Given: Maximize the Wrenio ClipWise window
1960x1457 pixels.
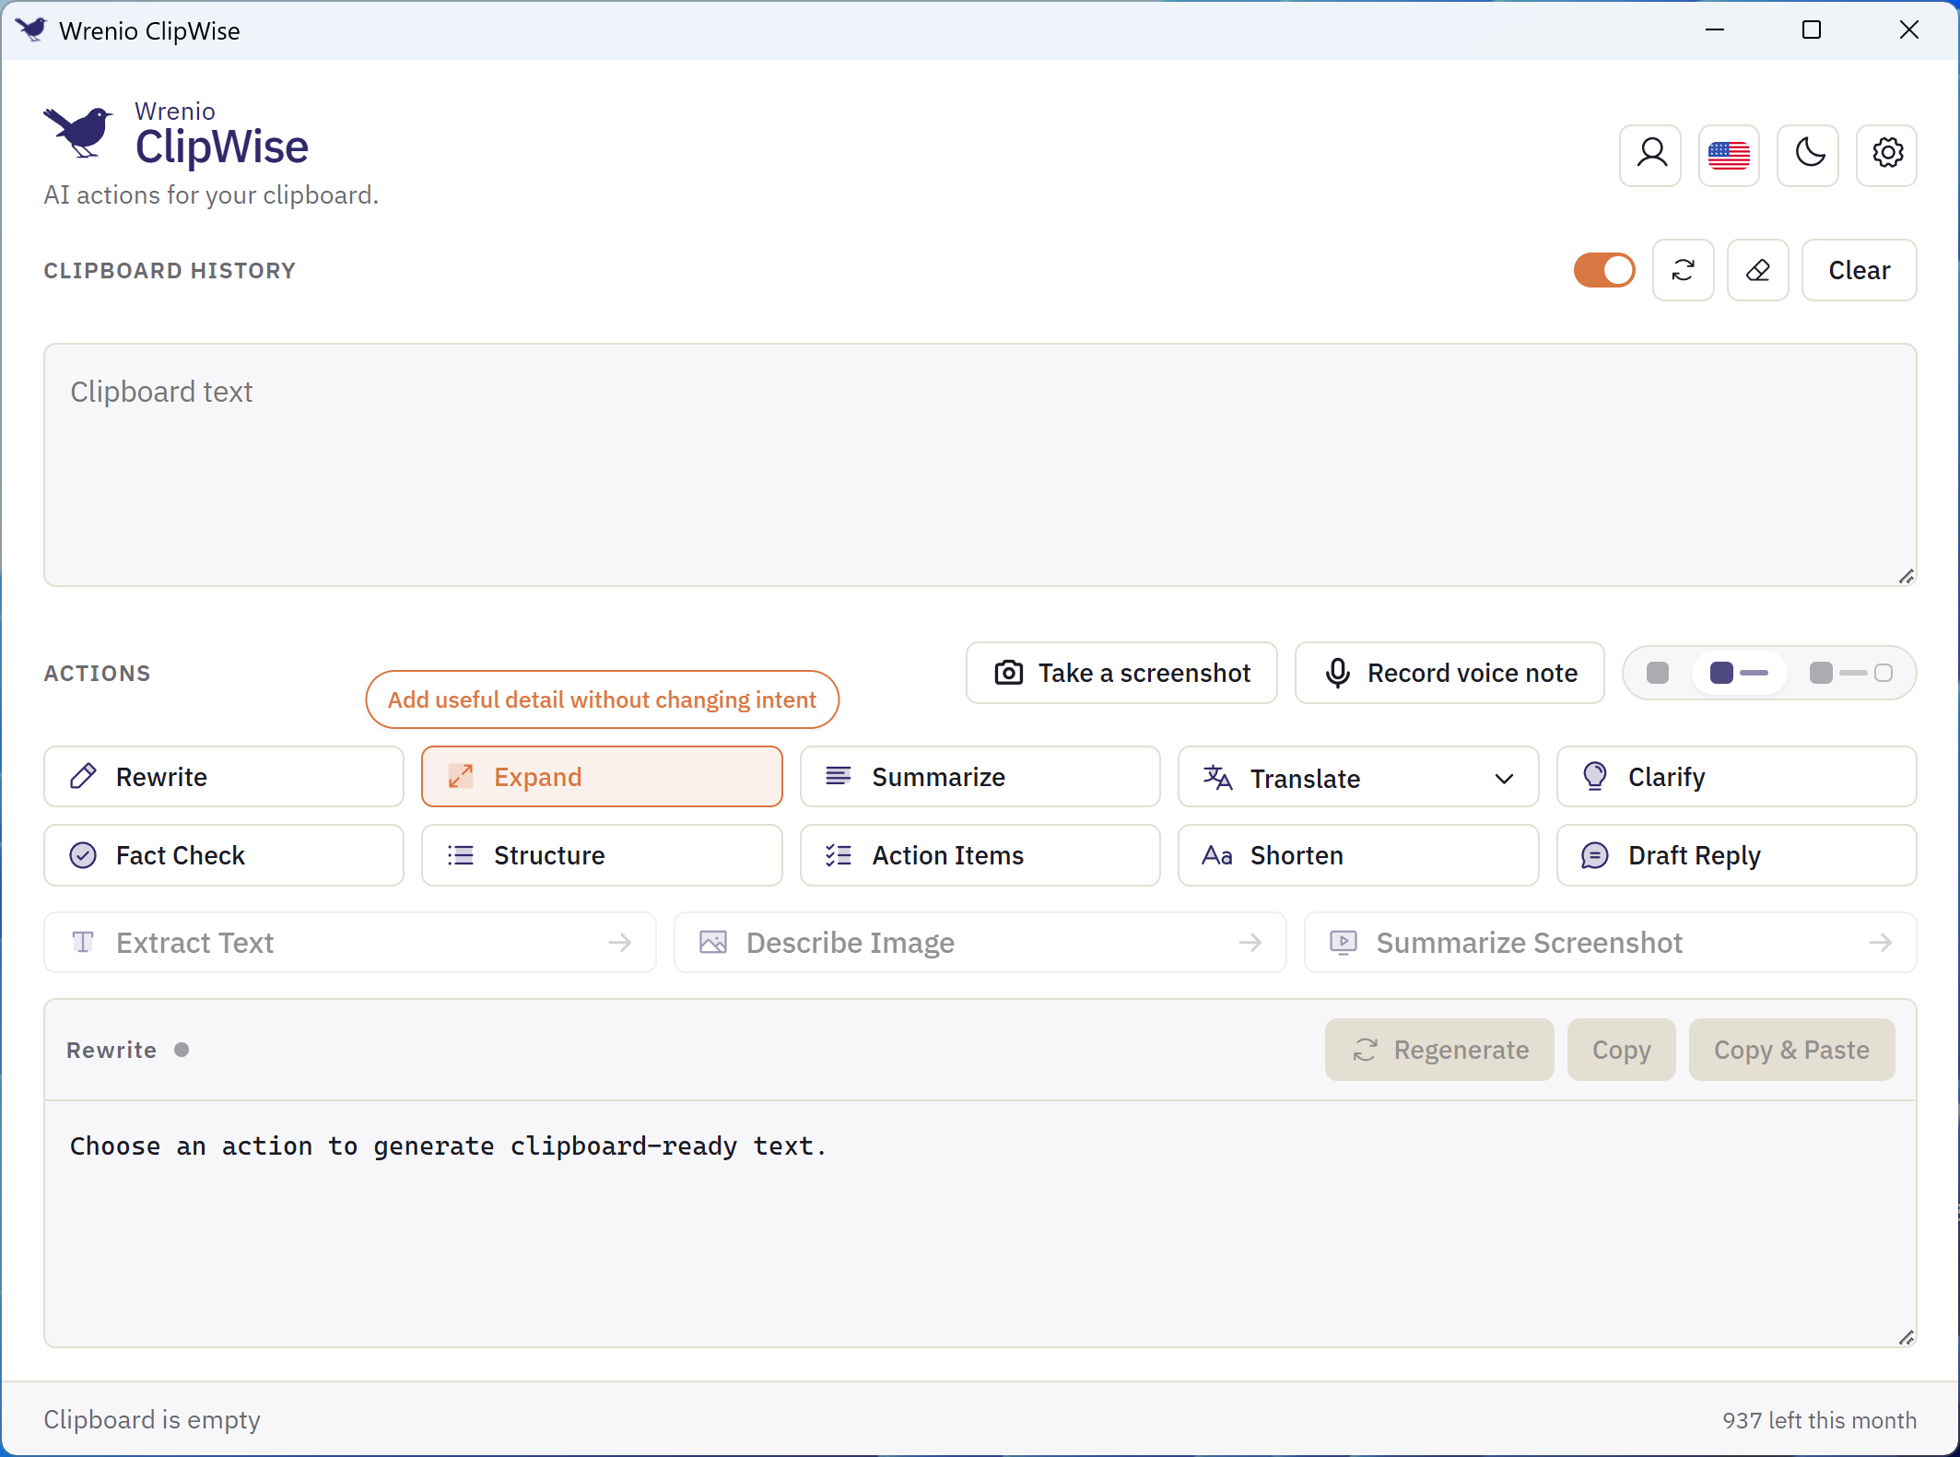Looking at the screenshot, I should tap(1811, 29).
